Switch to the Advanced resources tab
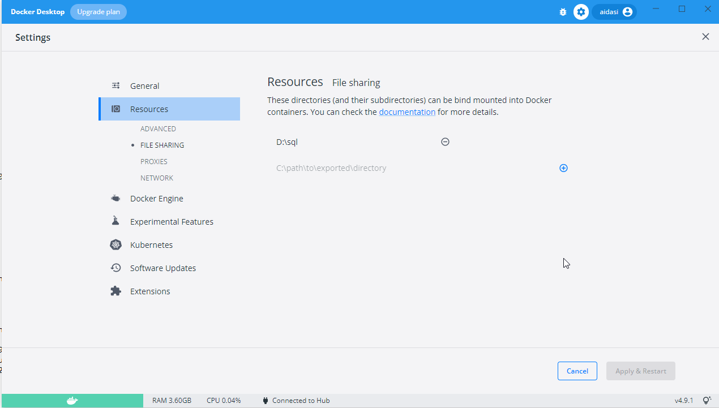The width and height of the screenshot is (719, 408). click(158, 129)
